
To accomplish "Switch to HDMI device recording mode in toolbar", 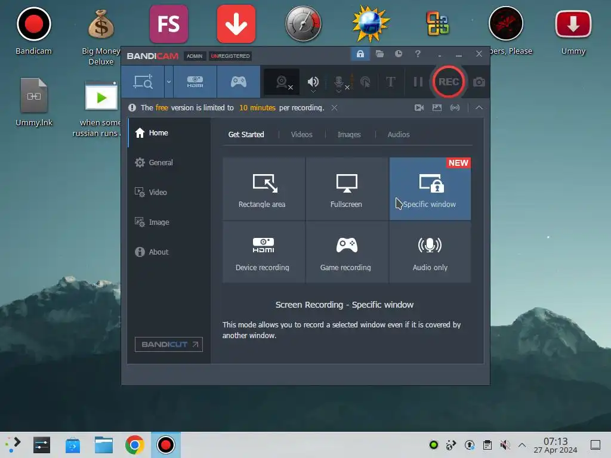I will coord(195,82).
